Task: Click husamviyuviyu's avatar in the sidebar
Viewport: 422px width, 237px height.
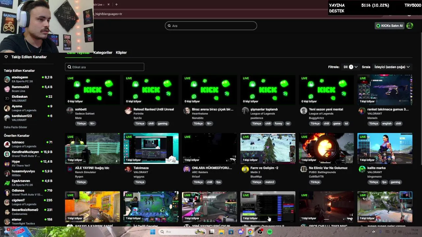Action: 7,173
